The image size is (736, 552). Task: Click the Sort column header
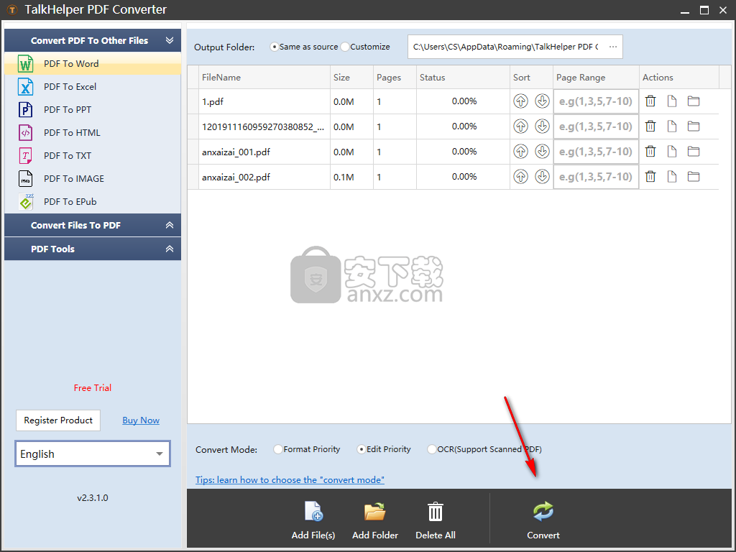531,78
